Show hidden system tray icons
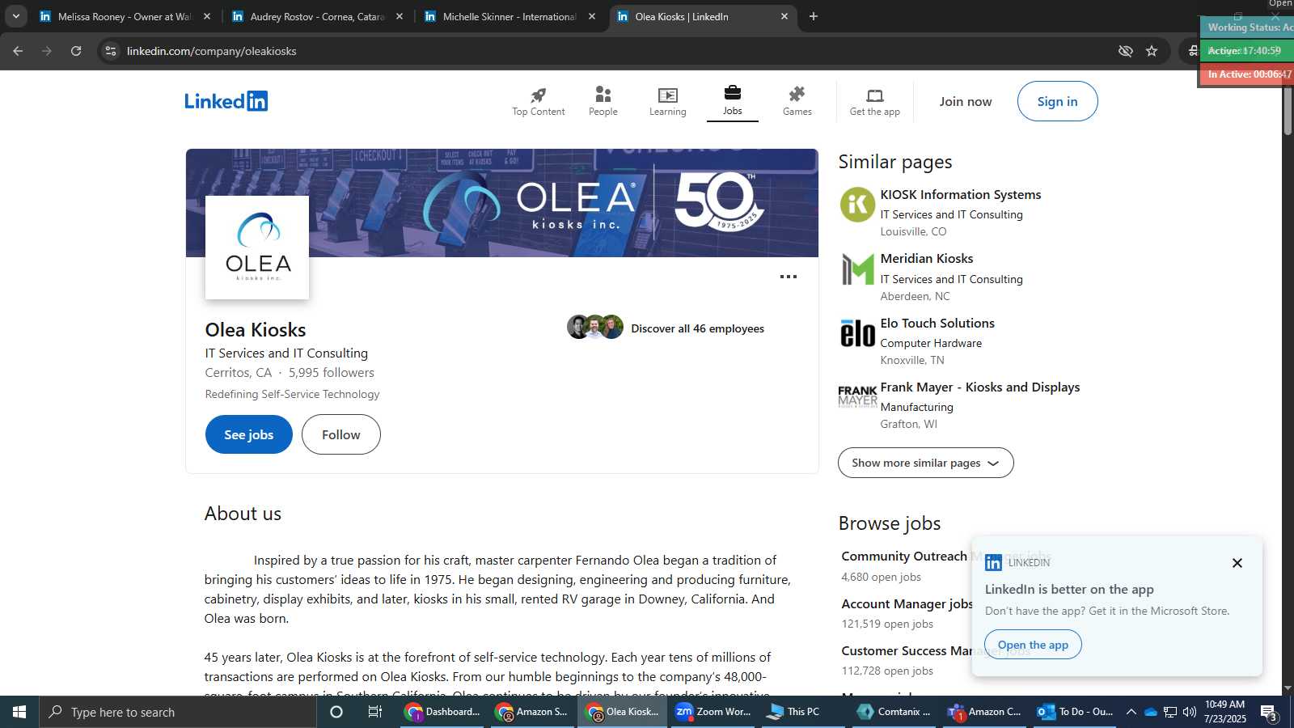 tap(1131, 712)
